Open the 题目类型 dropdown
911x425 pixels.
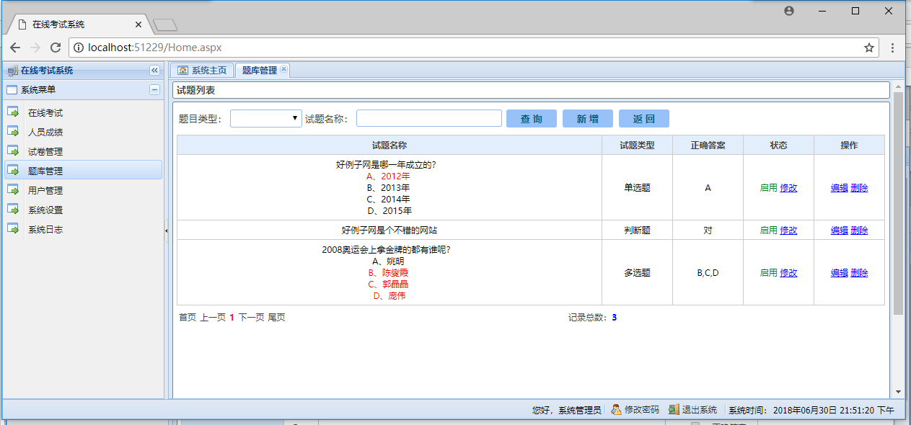[x=266, y=118]
